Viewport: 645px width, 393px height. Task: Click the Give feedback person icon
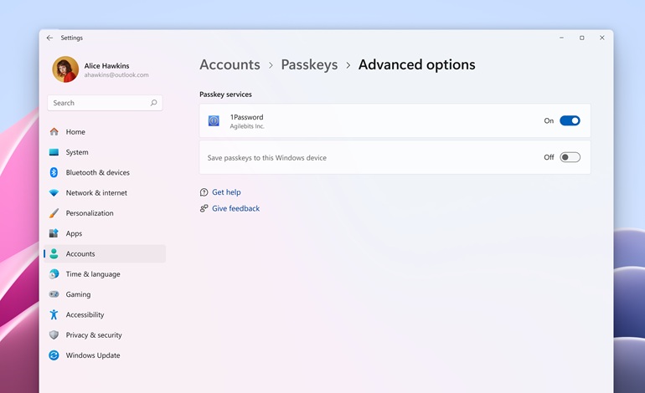tap(204, 208)
